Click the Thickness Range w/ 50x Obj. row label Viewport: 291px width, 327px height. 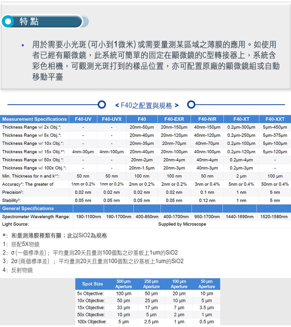coord(33,160)
